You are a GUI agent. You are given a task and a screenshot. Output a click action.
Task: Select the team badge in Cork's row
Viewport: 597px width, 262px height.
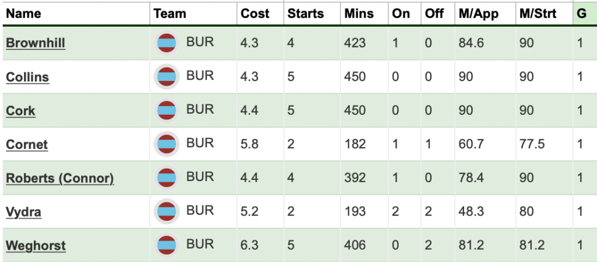point(166,110)
